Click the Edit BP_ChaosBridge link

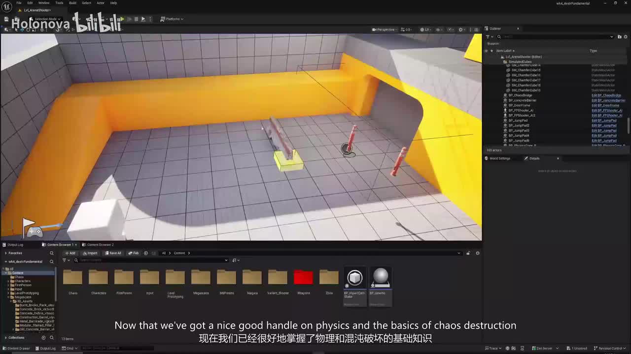606,95
